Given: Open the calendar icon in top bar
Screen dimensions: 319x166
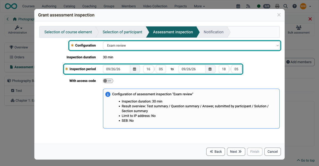Looking at the screenshot, I should point(238,6).
